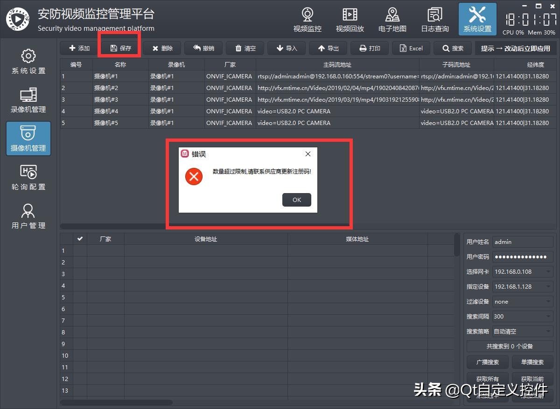The width and height of the screenshot is (560, 409).
Task: Open the 电子地图 (e-map) module
Action: [392, 20]
